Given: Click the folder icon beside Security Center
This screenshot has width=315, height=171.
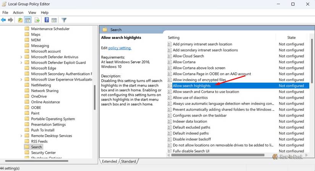Looking at the screenshot, I should coord(27,152).
